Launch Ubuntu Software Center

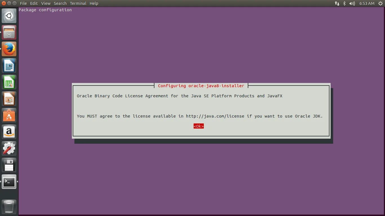(9, 115)
